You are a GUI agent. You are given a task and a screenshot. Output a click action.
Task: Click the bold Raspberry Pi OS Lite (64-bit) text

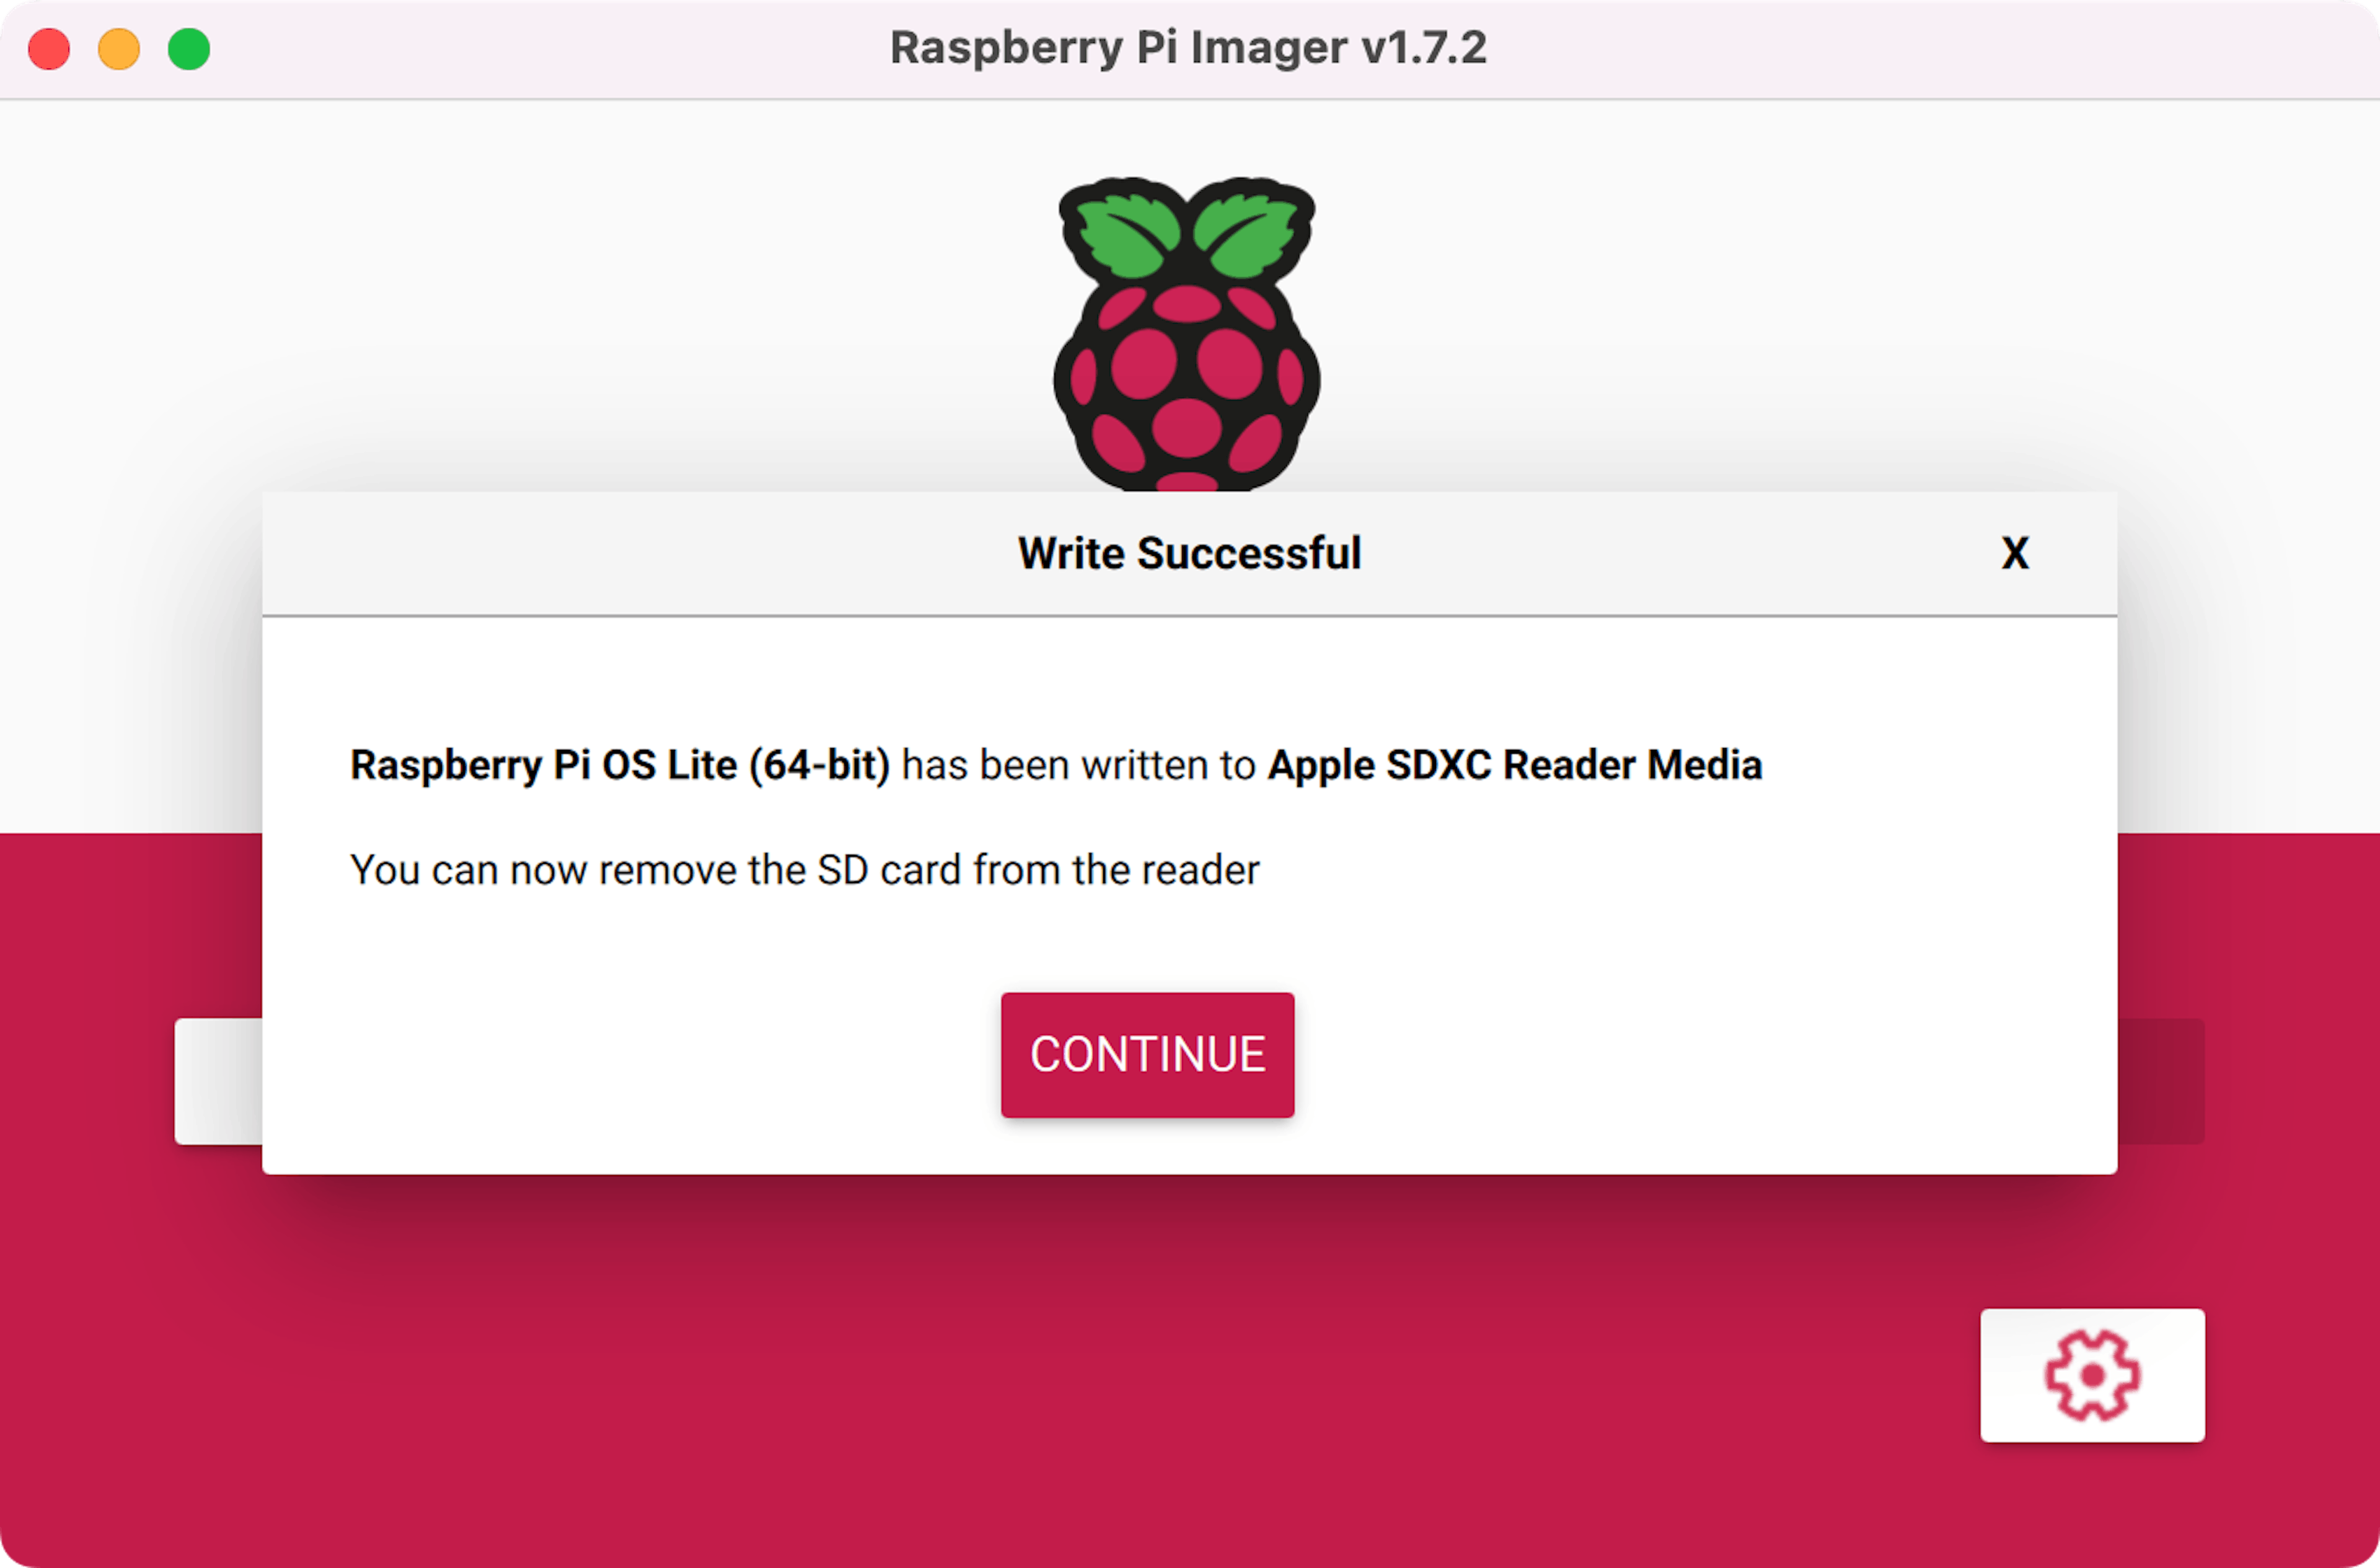click(619, 765)
